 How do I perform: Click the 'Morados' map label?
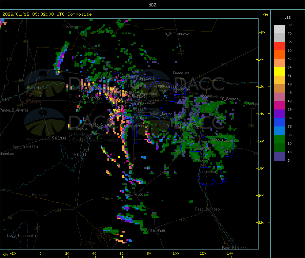40,195
